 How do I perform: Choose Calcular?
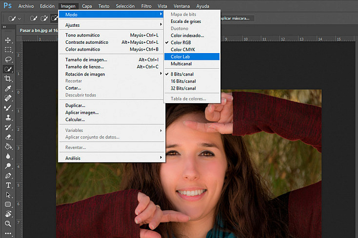tap(111, 120)
